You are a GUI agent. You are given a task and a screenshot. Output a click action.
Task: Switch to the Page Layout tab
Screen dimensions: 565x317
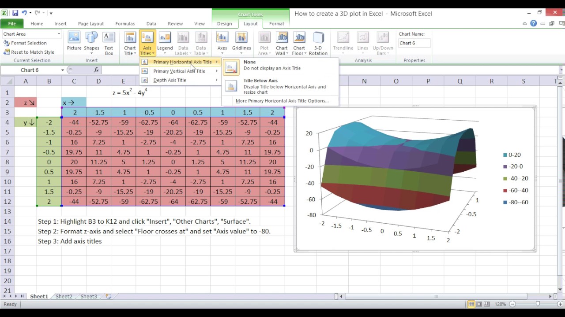91,24
